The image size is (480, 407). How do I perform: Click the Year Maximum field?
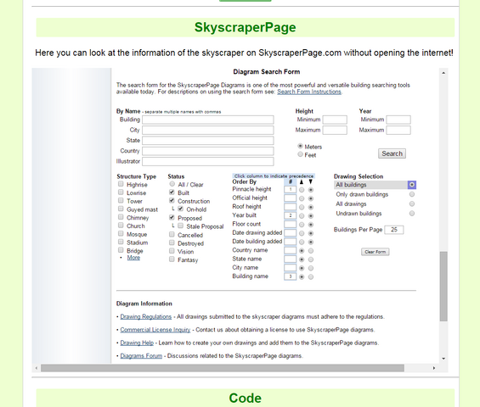(x=398, y=131)
